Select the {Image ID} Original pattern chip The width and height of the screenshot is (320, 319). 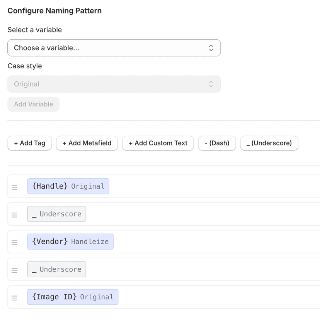point(73,297)
